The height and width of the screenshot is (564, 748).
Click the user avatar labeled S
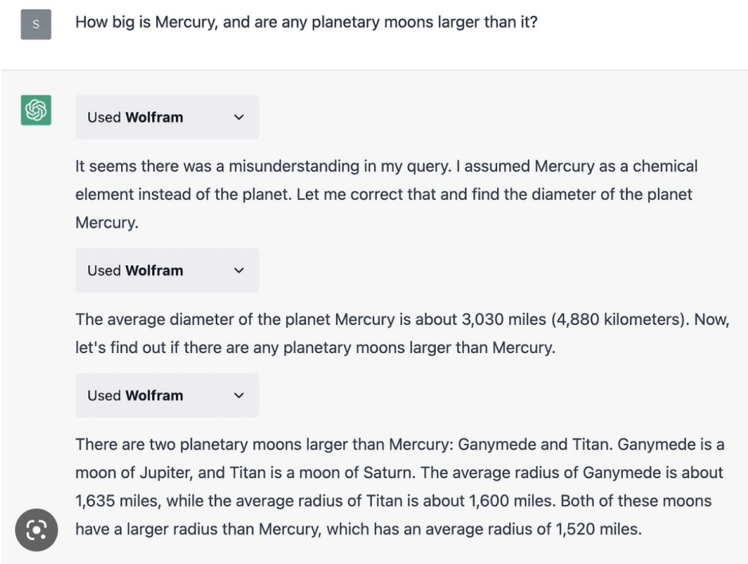point(36,24)
